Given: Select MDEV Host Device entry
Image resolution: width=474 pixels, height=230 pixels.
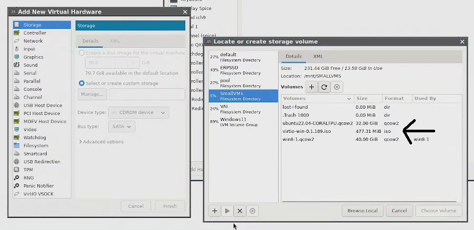Looking at the screenshot, I should 42,121.
